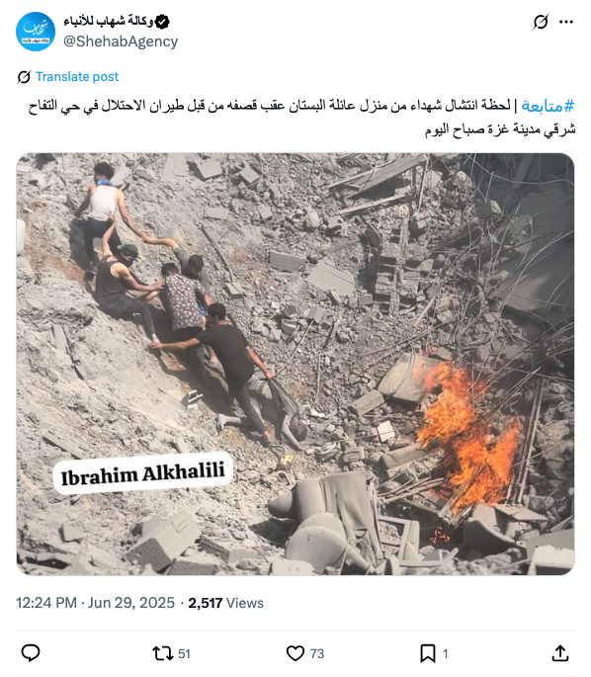The image size is (591, 677).
Task: Toggle the bookmark icon for this post
Action: (428, 653)
